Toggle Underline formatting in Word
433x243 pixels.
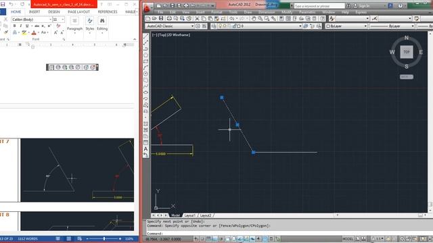27,26
